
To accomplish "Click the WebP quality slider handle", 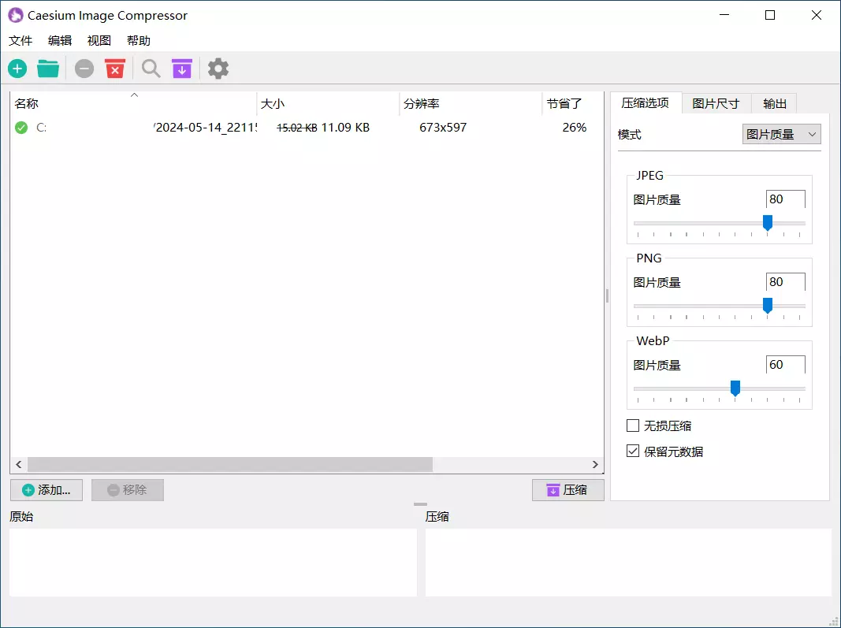I will [735, 388].
